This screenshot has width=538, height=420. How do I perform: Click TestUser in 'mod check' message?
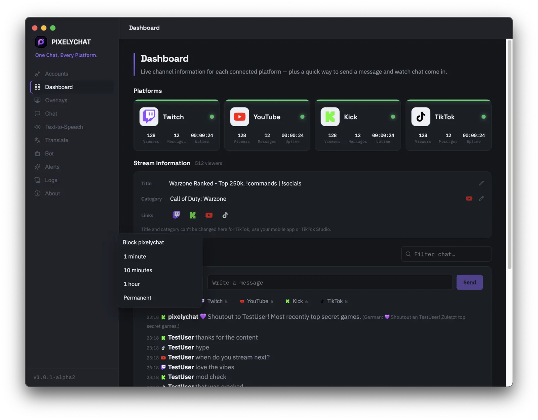(x=181, y=377)
